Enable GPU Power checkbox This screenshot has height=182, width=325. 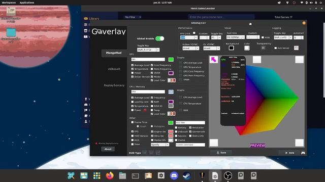point(133,73)
